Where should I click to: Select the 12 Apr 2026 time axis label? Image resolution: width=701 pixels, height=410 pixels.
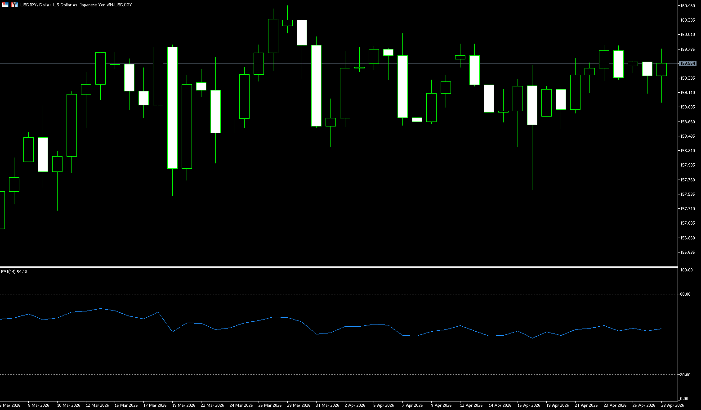[471, 405]
